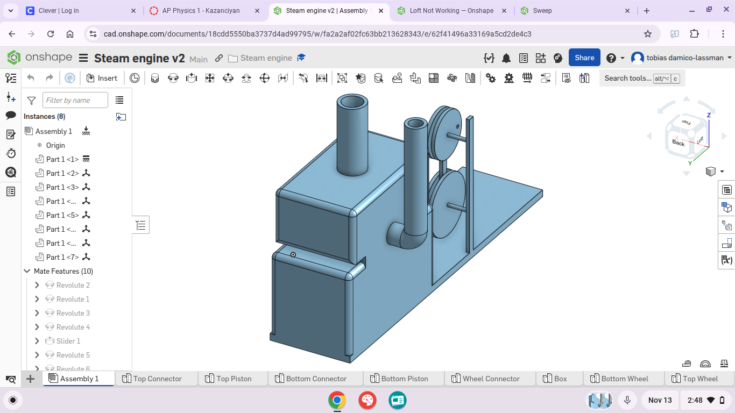The height and width of the screenshot is (413, 735).
Task: Select the Fastened mate tool
Action: pos(155,78)
